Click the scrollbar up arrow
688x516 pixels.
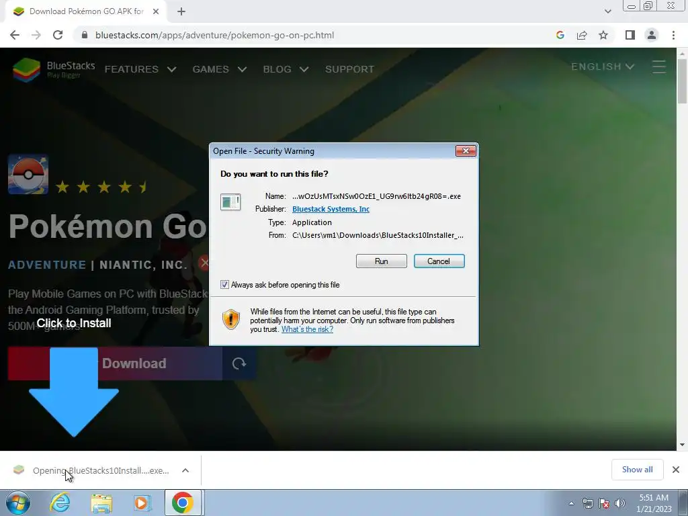coord(682,53)
